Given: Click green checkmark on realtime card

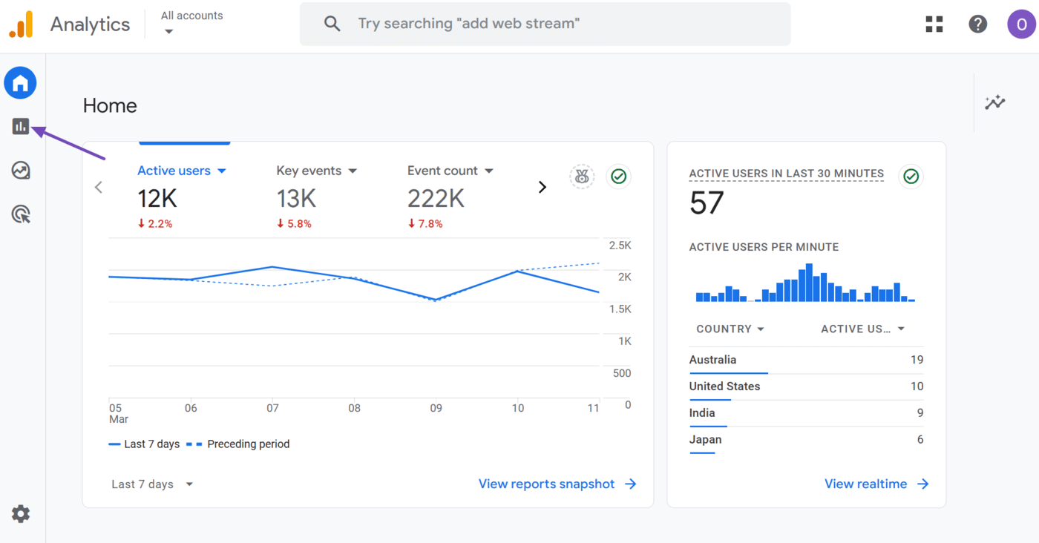Looking at the screenshot, I should click(x=911, y=177).
